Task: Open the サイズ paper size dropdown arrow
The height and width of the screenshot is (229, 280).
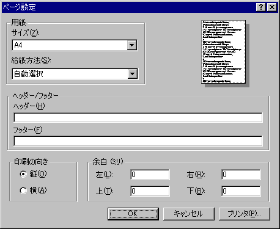Action: tap(132, 45)
